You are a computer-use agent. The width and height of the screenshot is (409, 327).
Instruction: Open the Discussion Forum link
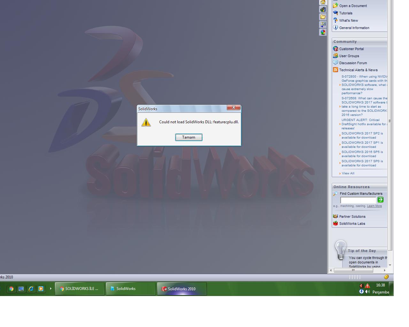point(353,63)
